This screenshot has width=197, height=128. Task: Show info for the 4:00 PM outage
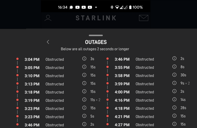[x=174, y=92]
